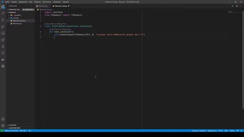Switch to the fibonacci.py tab

pos(43,6)
